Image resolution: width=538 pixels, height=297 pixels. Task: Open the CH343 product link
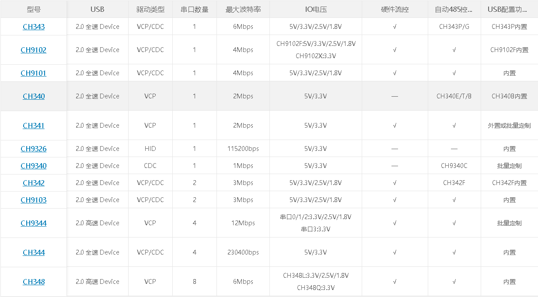(x=34, y=27)
